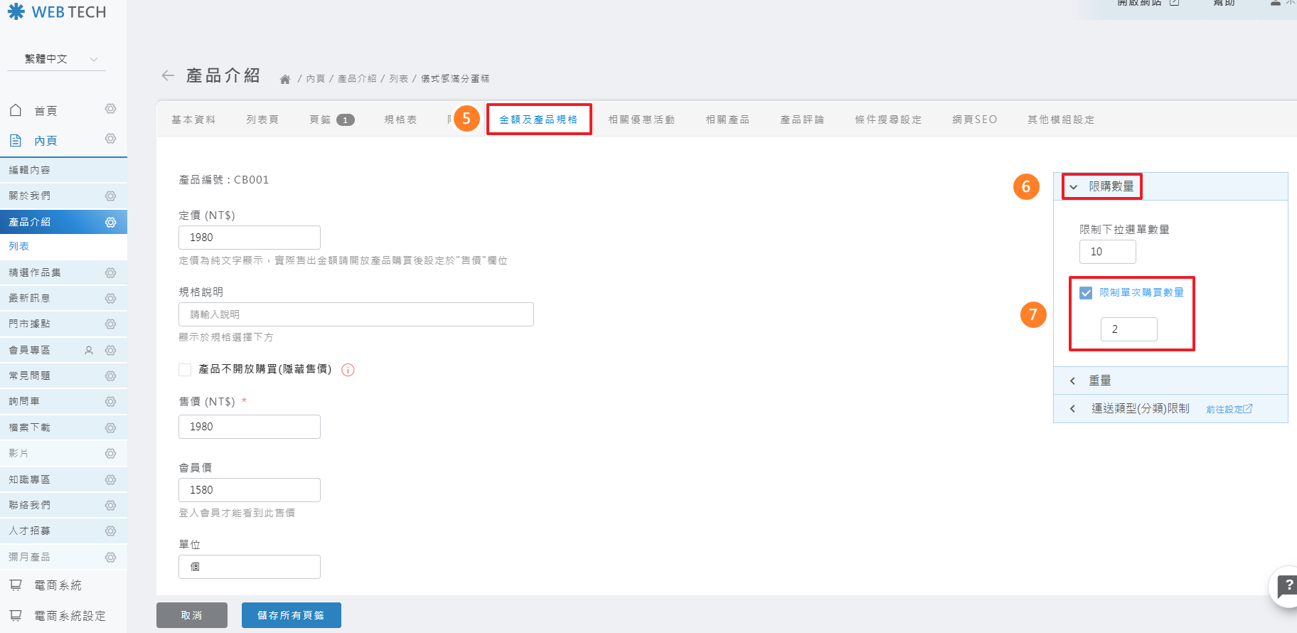
Task: Click gear icon beside 首頁 in sidebar
Action: (110, 109)
